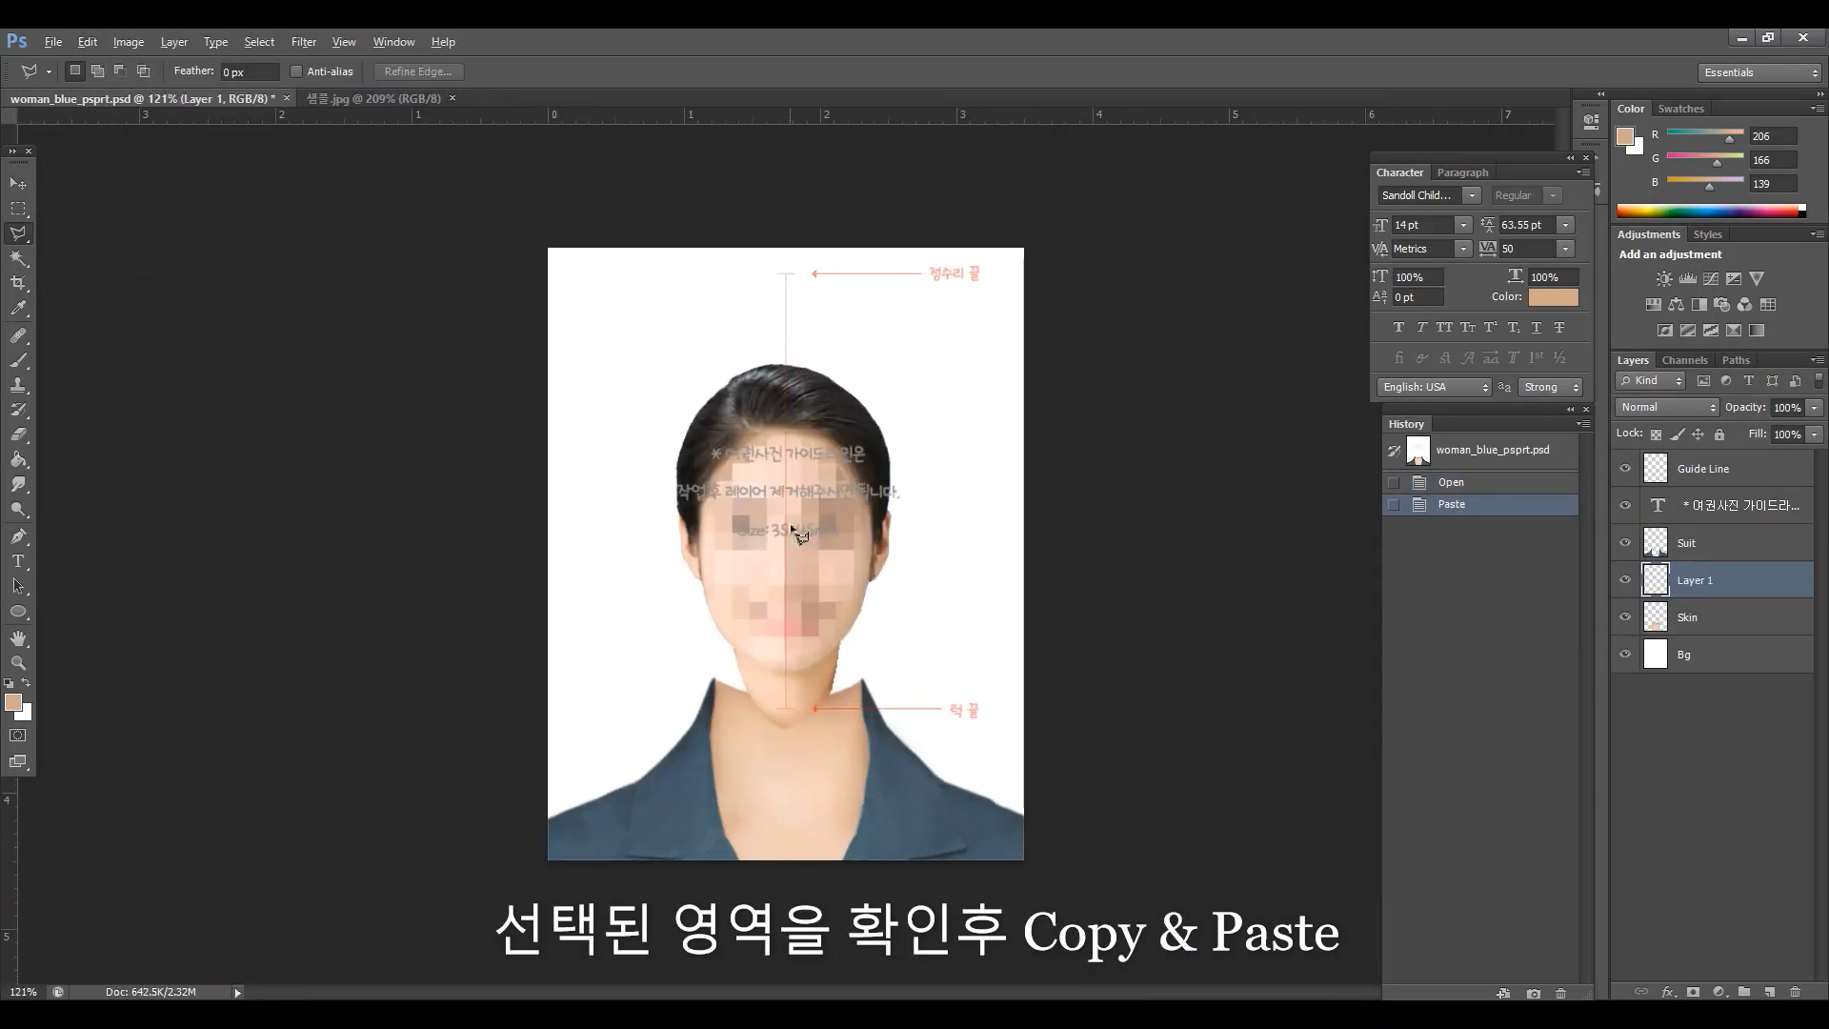
Task: Select the Horizontal Type tool
Action: [18, 561]
